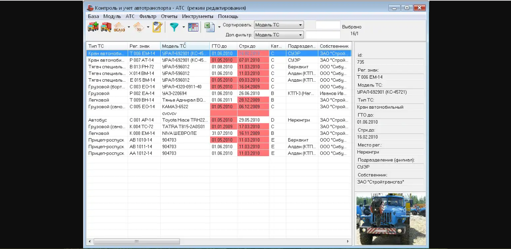Screen dimensions: 511x249
Task: Open the notepad edit icon
Action: point(157,27)
